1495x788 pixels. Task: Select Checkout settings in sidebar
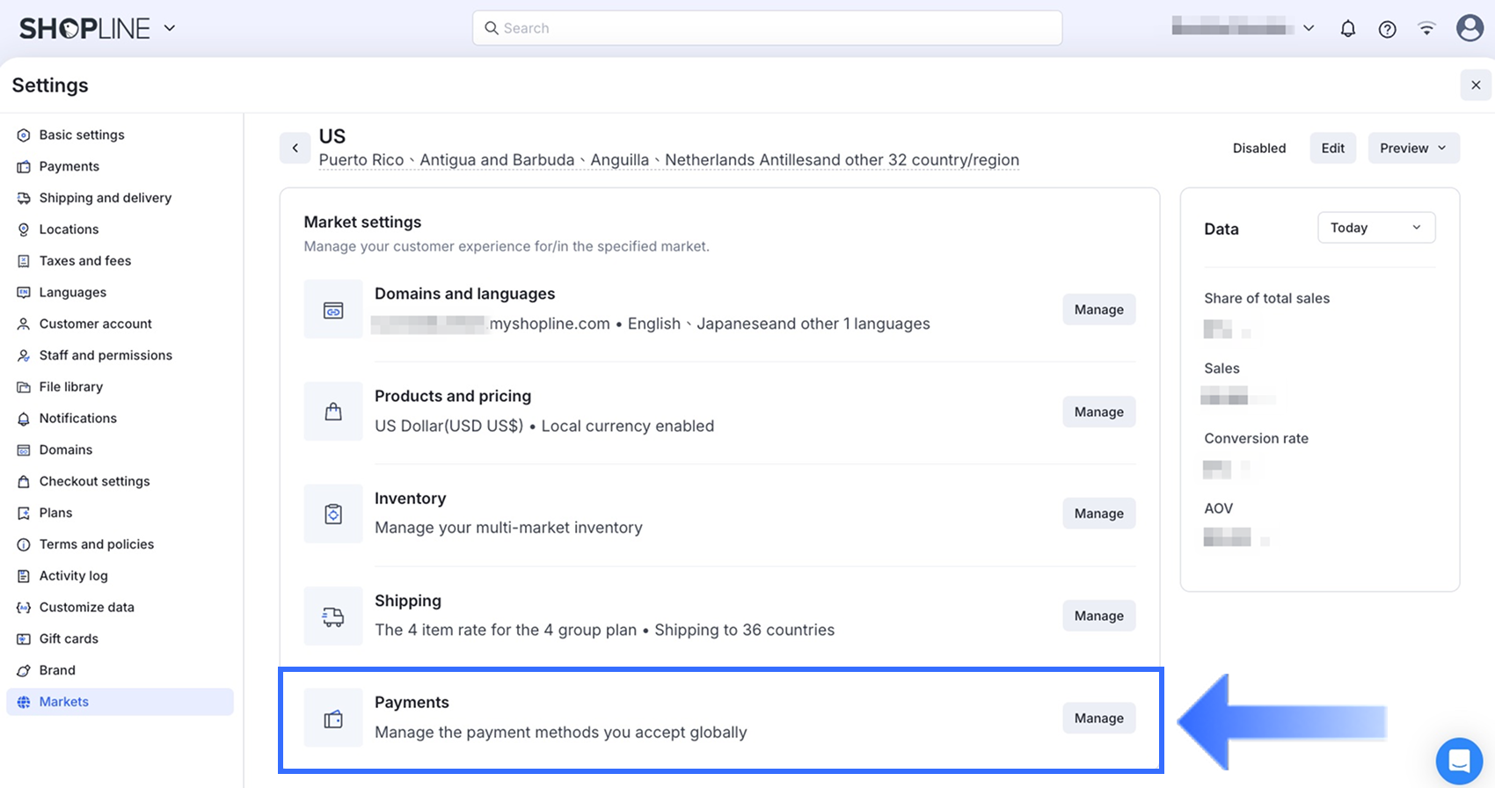click(x=94, y=481)
